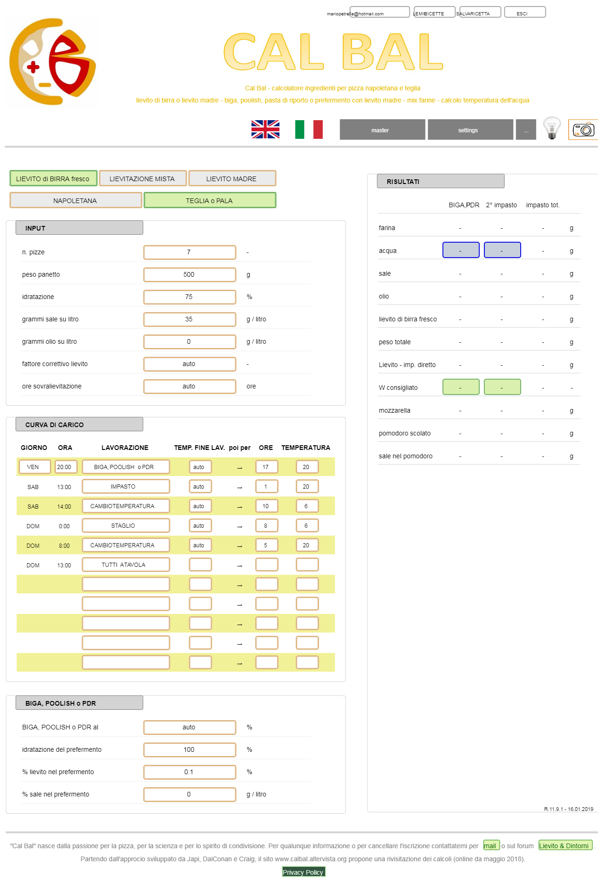Click acqua 2° impasto blue result box
This screenshot has width=598, height=878.
coord(503,250)
